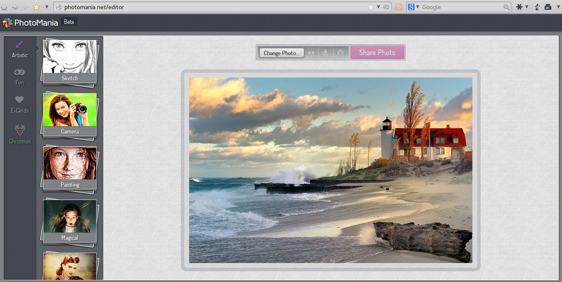
Task: Open the E-Cards category
Action: click(20, 104)
